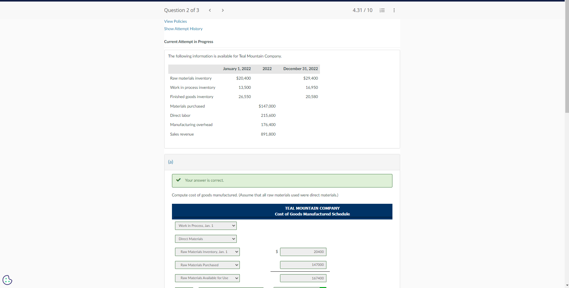Image resolution: width=569 pixels, height=288 pixels.
Task: Click the December 31, 2022 column header
Action: [300, 69]
